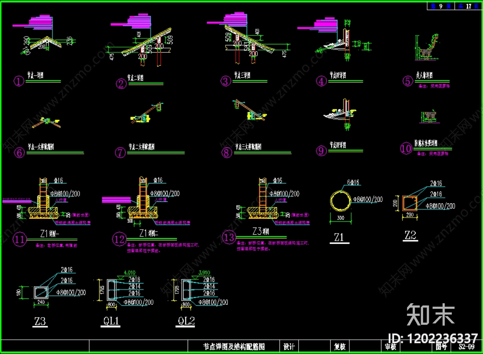Click the underlined 'Z2' section label

point(410,235)
